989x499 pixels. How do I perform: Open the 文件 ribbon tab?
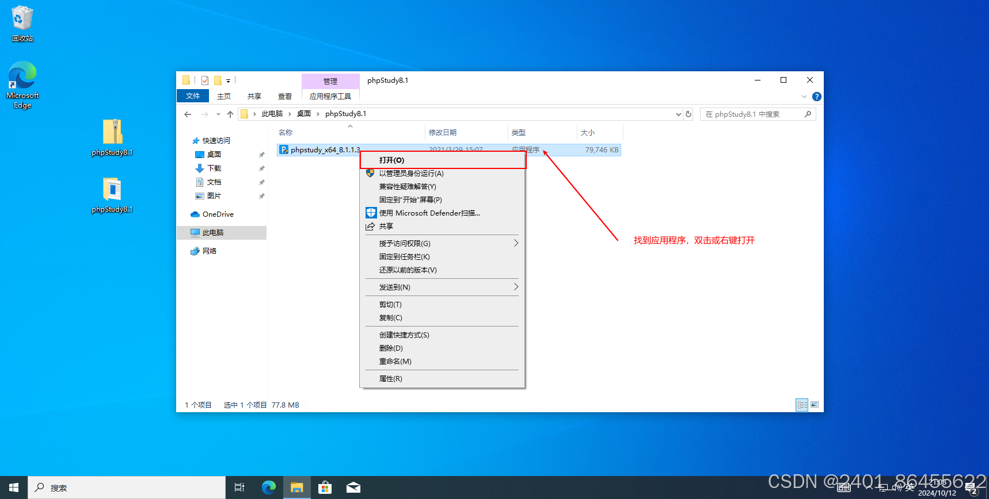click(x=193, y=96)
